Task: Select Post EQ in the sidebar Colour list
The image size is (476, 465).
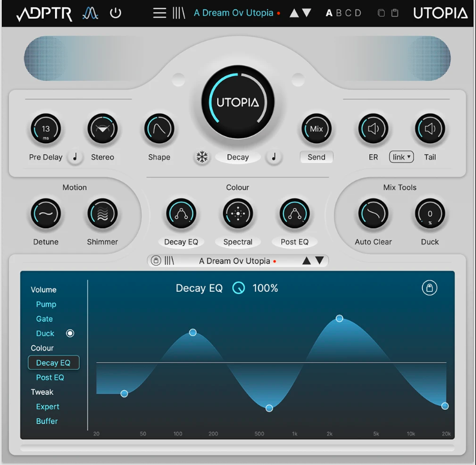Action: [x=50, y=378]
